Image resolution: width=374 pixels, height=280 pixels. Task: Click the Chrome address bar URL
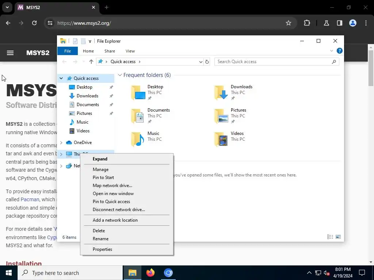(x=84, y=23)
